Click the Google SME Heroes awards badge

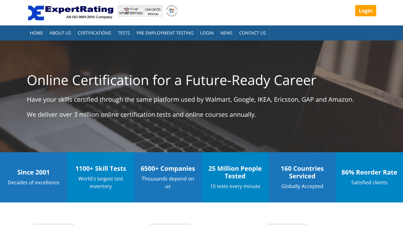[x=140, y=11]
